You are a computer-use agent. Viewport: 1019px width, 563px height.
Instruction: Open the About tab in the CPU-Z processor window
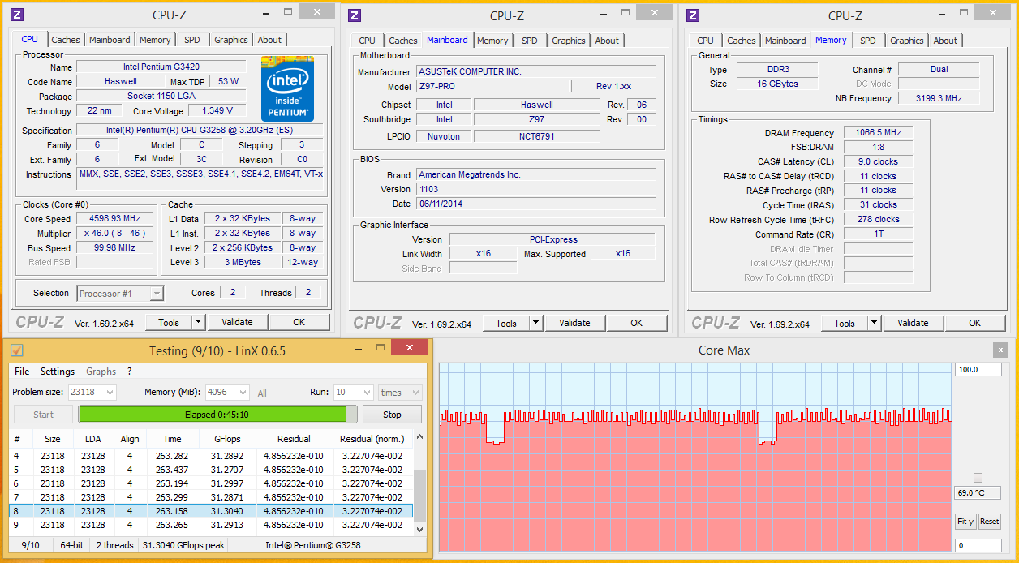pos(269,40)
